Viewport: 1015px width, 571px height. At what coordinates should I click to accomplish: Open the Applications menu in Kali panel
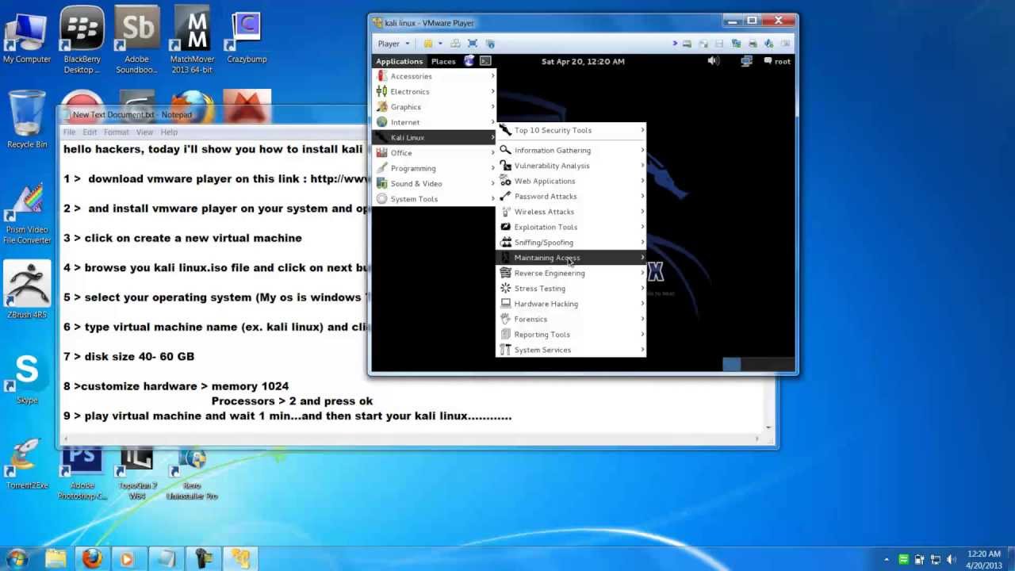tap(399, 61)
